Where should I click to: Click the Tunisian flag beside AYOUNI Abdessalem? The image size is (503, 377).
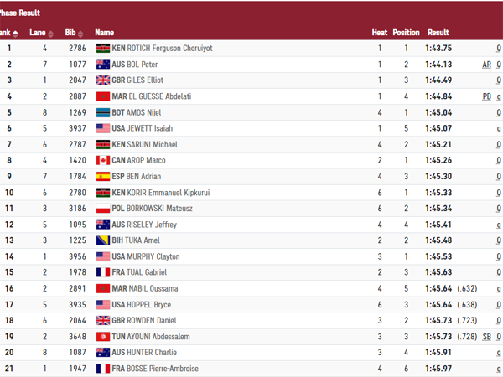[104, 337]
